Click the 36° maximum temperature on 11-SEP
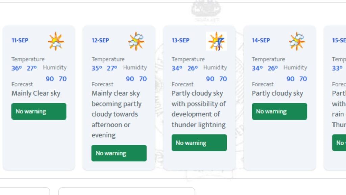 [x=17, y=68]
